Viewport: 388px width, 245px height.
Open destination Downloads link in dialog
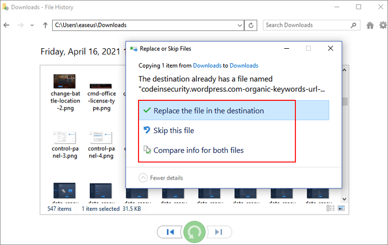[244, 65]
